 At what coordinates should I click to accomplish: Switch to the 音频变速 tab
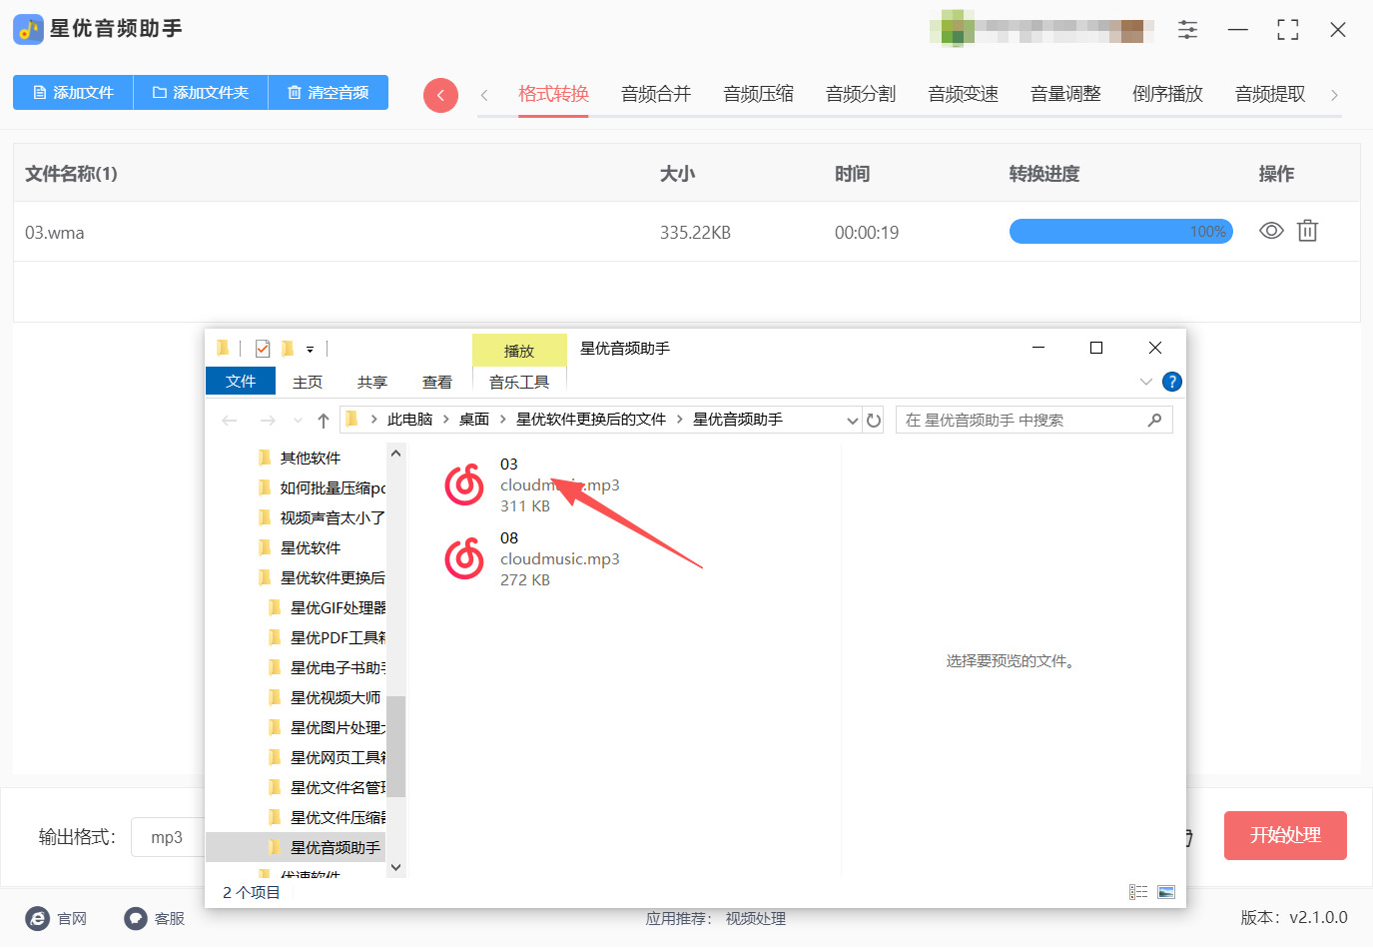point(963,94)
